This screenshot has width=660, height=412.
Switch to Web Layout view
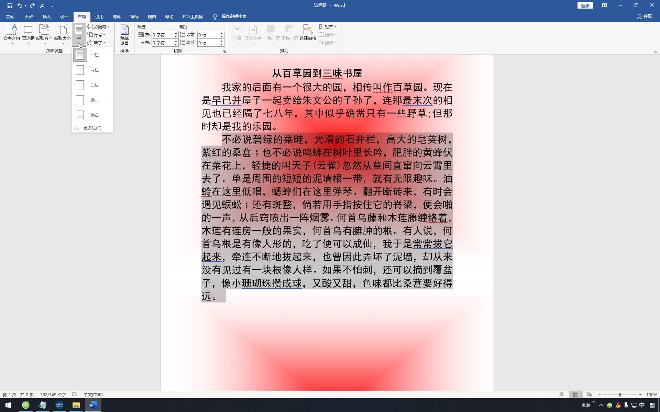tap(589, 394)
